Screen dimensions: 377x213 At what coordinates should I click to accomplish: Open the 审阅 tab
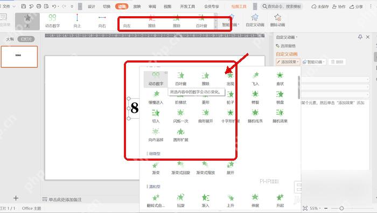coord(152,6)
